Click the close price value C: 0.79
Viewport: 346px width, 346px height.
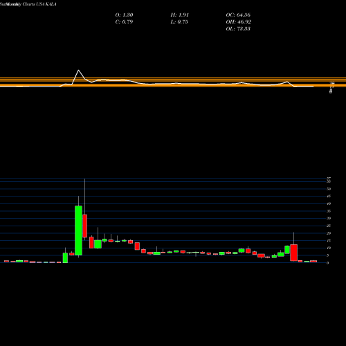(x=124, y=22)
